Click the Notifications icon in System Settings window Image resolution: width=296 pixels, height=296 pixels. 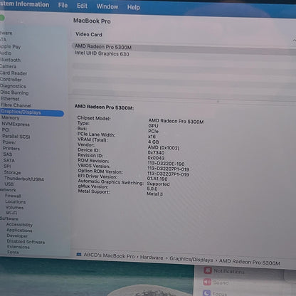click(208, 270)
